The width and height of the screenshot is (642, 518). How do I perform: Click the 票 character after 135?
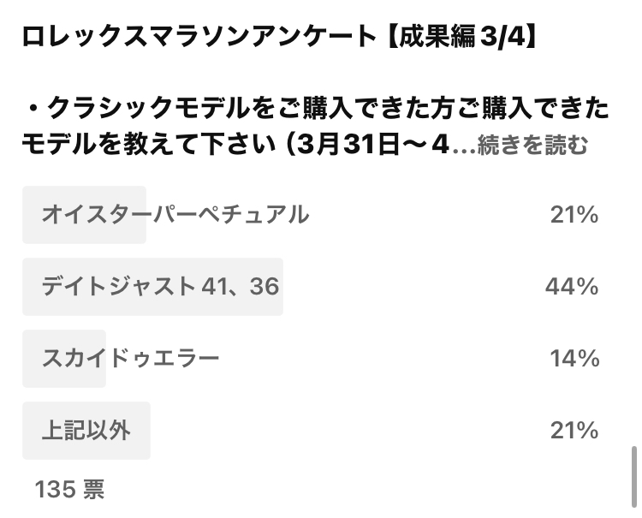tap(94, 490)
